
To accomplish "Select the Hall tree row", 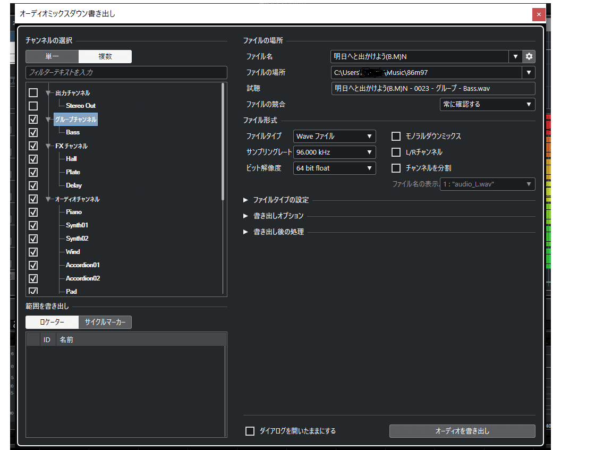I will (71, 159).
